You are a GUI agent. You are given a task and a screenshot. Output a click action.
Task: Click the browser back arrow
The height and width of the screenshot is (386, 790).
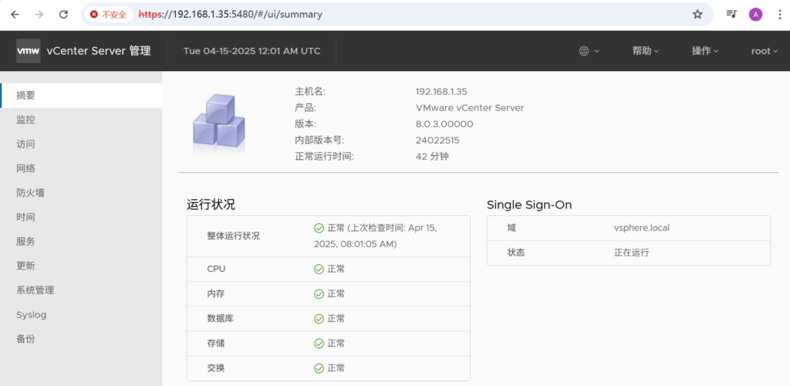[x=15, y=15]
